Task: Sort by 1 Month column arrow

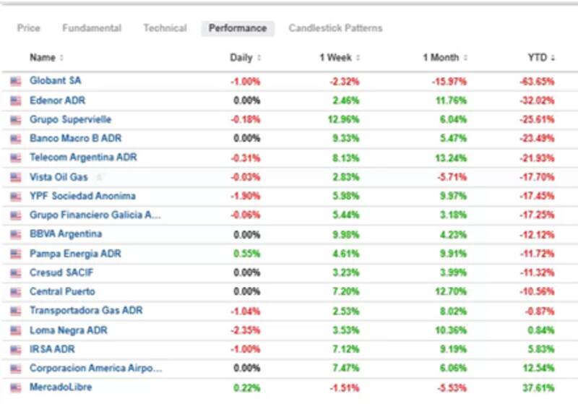Action: click(465, 58)
